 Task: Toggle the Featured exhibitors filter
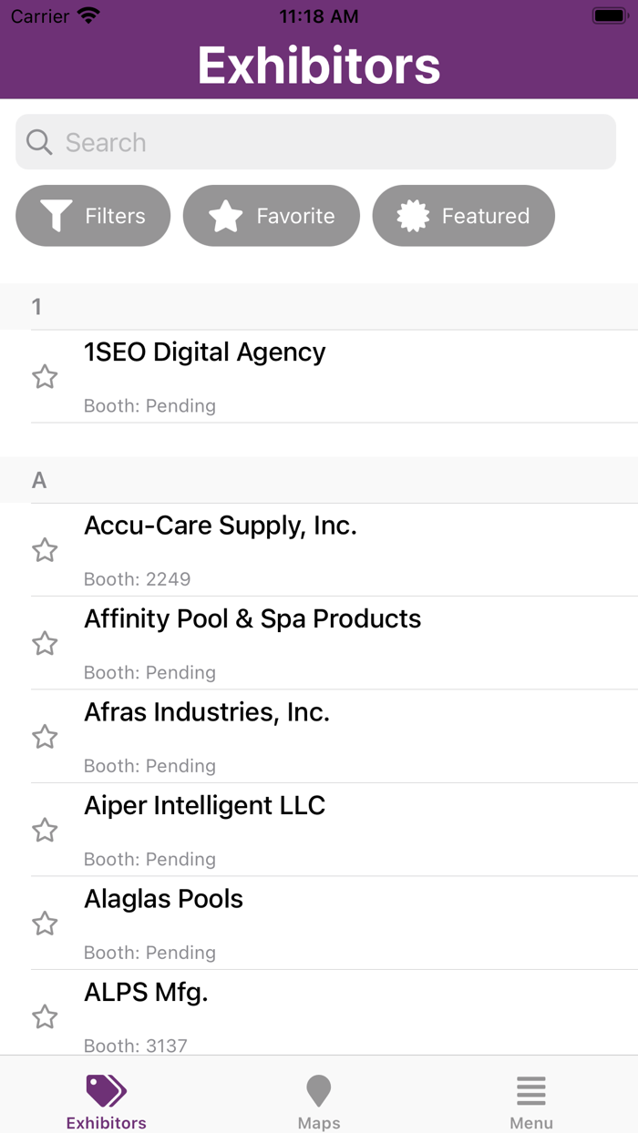click(x=463, y=216)
